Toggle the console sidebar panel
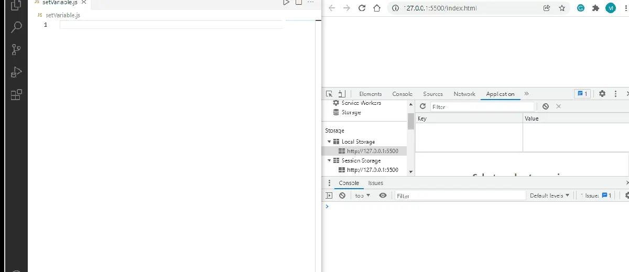The height and width of the screenshot is (272, 629). tap(329, 195)
